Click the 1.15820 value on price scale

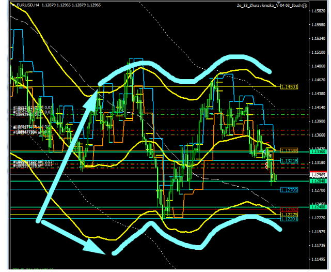tap(319, 11)
